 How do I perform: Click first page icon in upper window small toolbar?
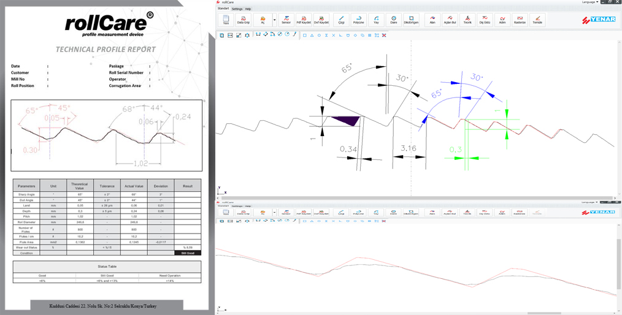click(x=221, y=36)
